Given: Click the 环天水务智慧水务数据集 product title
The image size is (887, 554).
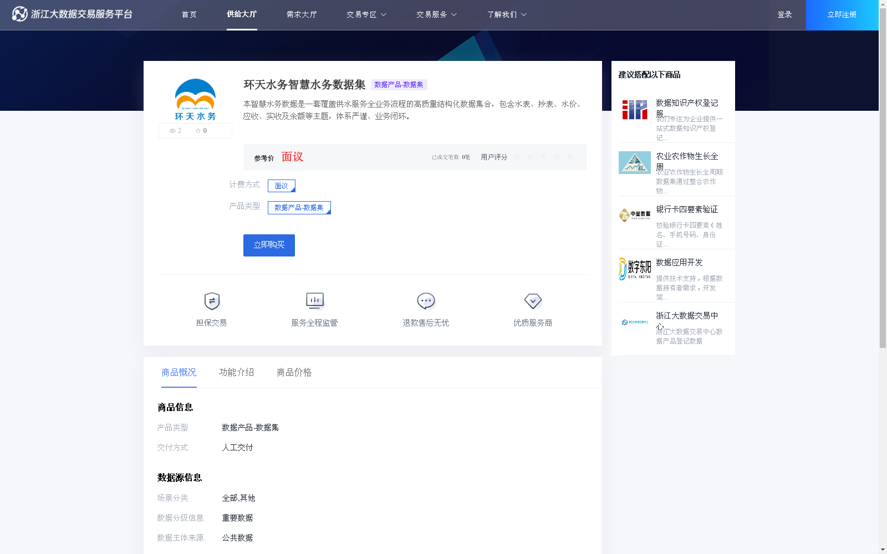Looking at the screenshot, I should (x=304, y=85).
